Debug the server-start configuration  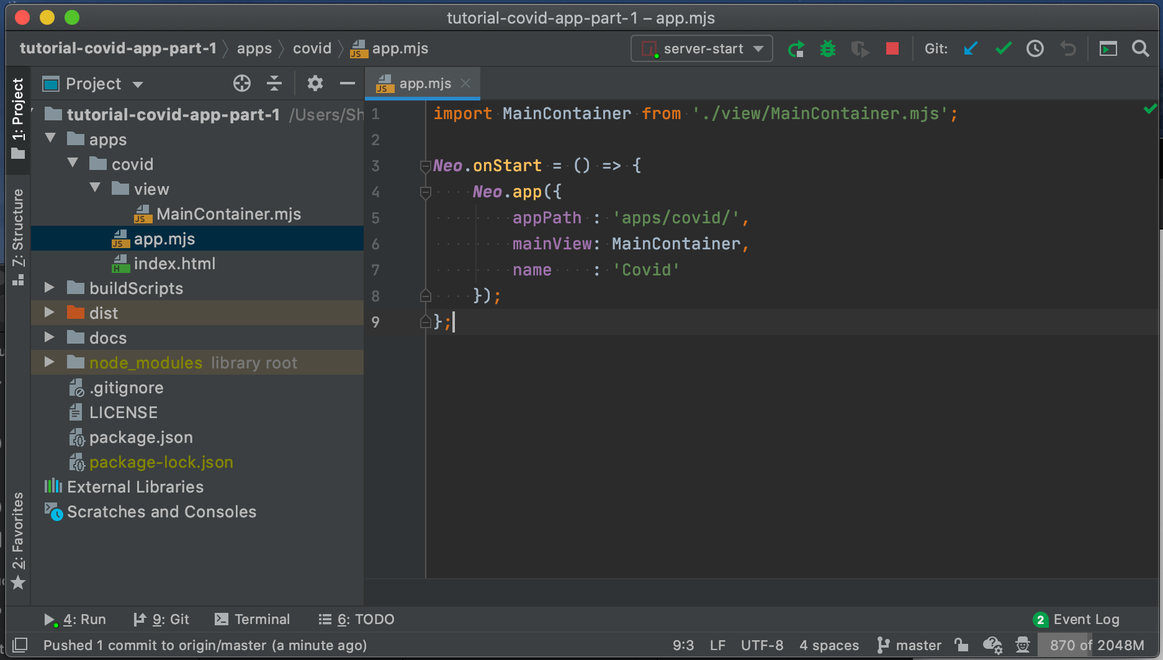pyautogui.click(x=828, y=48)
